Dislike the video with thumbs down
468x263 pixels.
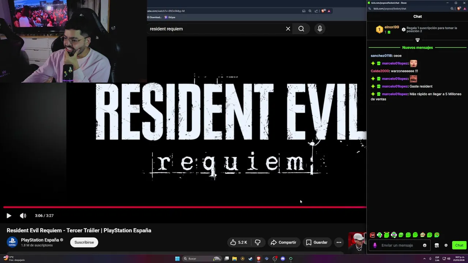click(258, 242)
